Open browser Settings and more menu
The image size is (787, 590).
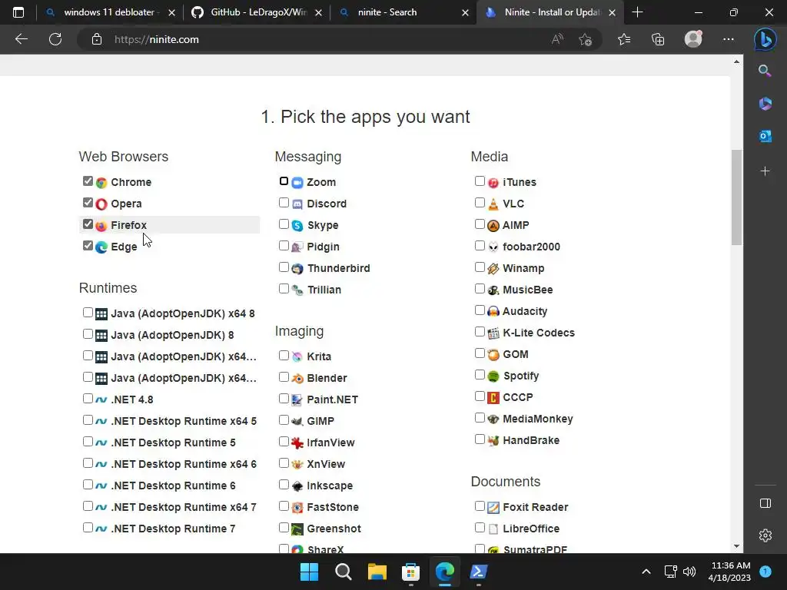click(x=729, y=39)
